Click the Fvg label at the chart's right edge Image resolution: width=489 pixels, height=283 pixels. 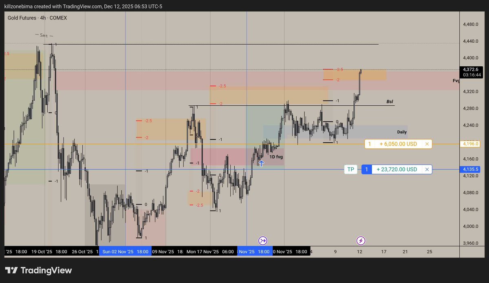point(456,81)
